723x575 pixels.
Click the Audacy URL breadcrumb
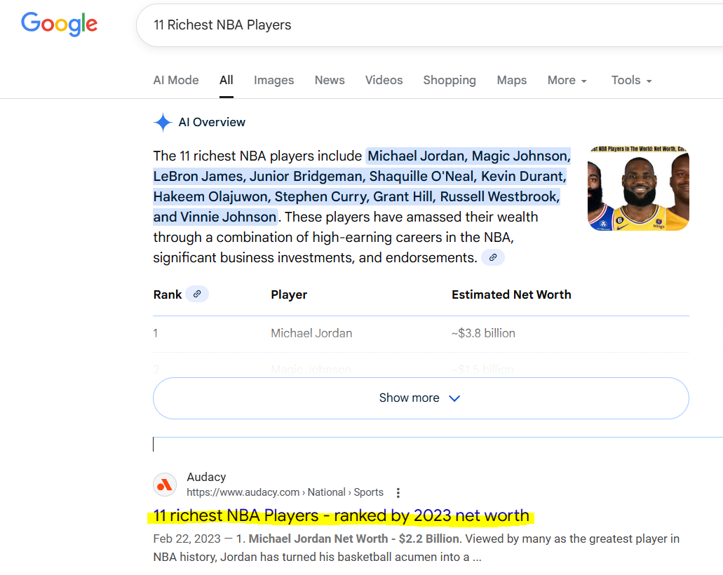tap(285, 492)
